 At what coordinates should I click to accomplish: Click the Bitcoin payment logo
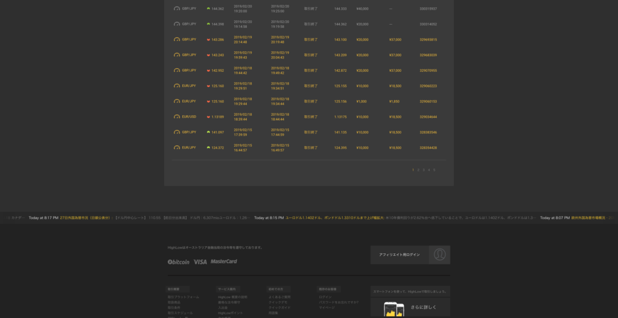tap(179, 262)
